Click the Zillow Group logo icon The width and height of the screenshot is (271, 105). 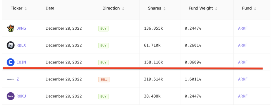pos(11,79)
